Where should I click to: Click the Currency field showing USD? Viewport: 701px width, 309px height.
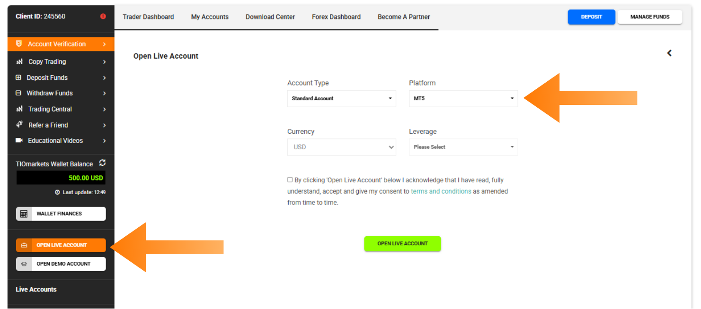pos(341,147)
